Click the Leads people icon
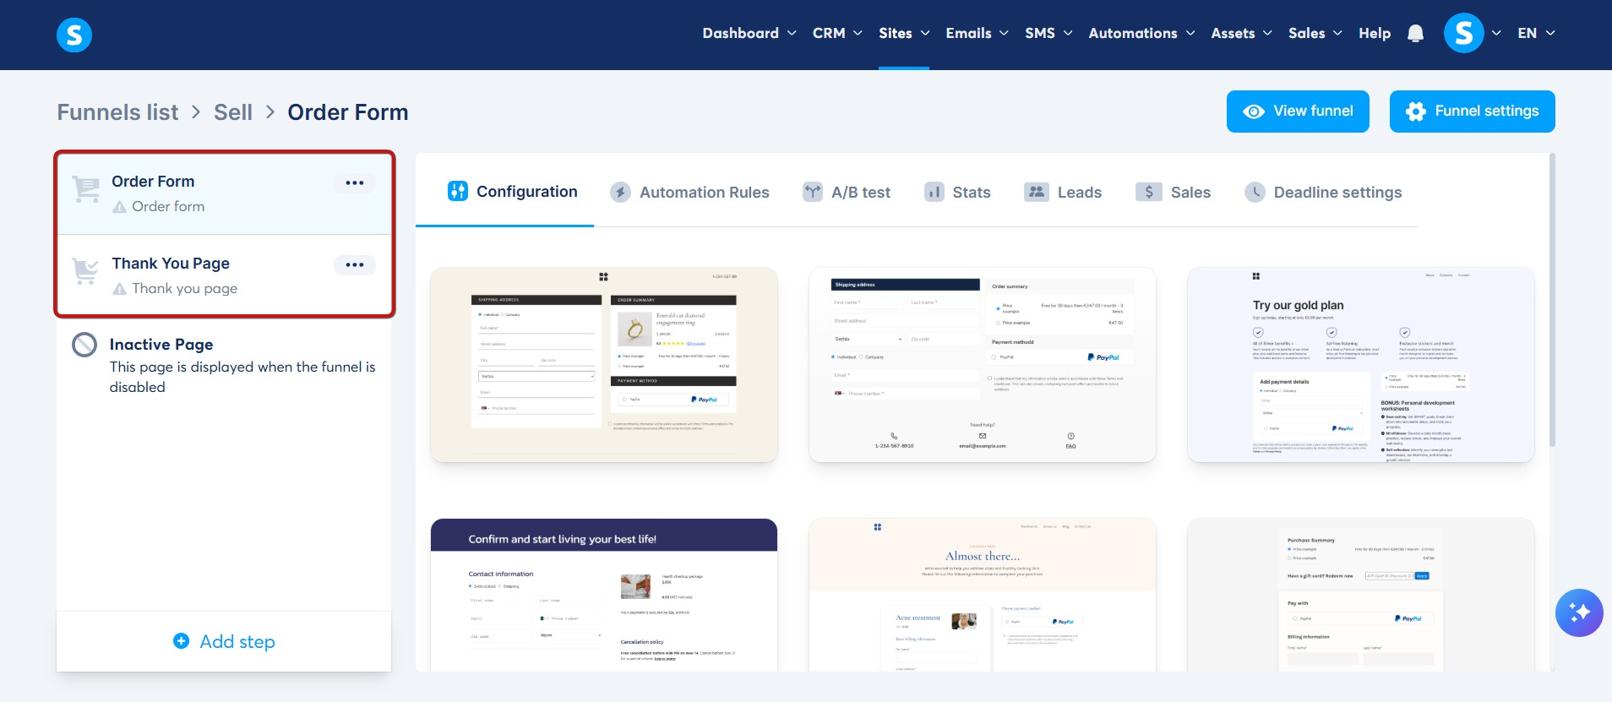 click(1037, 192)
